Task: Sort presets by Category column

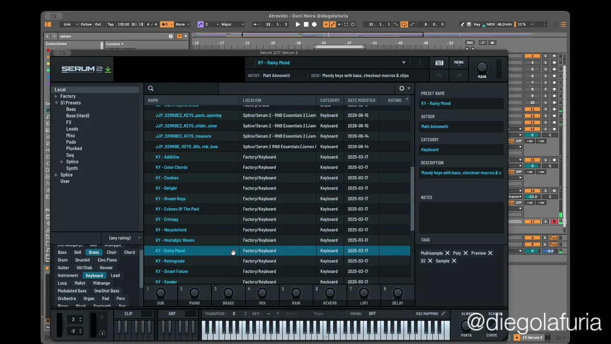Action: pyautogui.click(x=330, y=100)
